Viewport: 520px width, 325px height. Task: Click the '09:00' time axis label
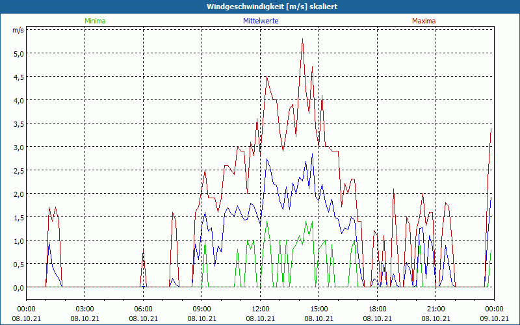pyautogui.click(x=202, y=309)
